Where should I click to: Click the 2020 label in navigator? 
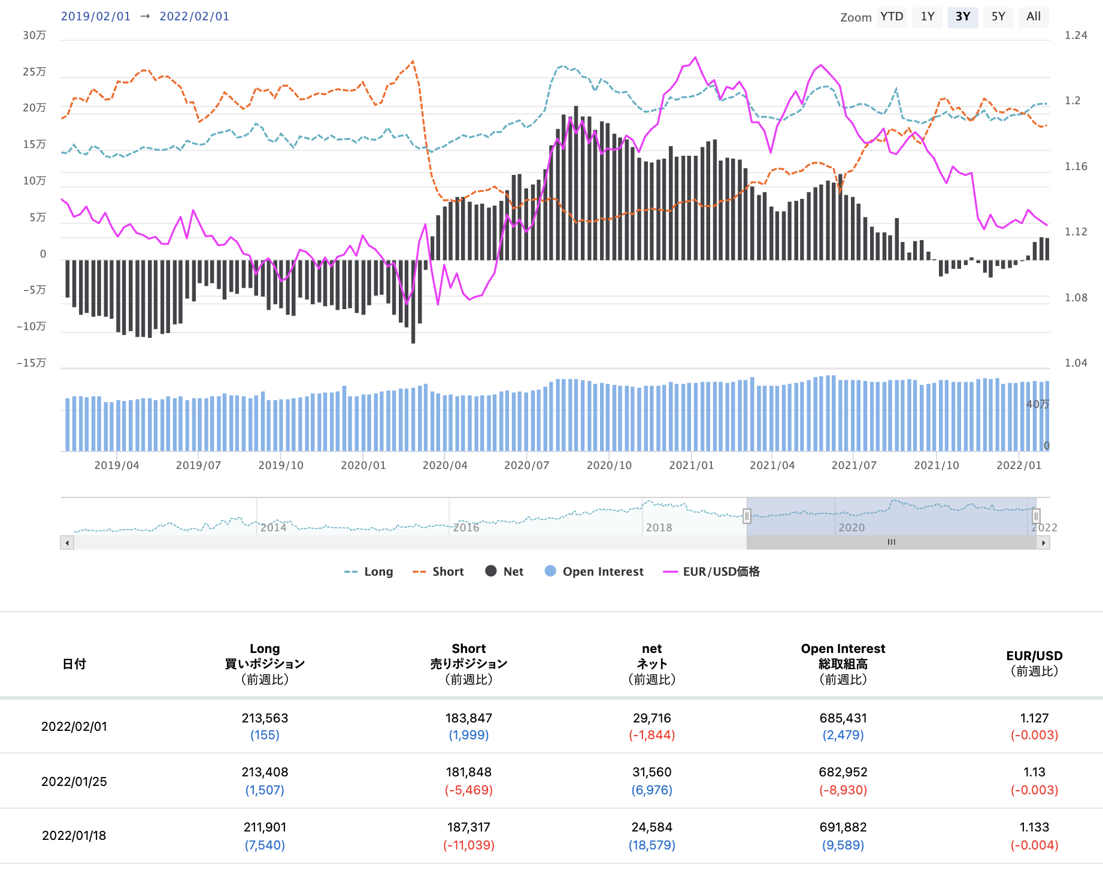[x=852, y=527]
